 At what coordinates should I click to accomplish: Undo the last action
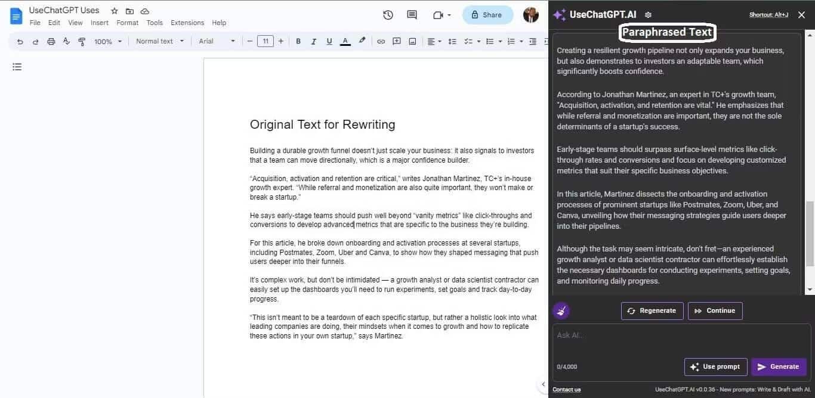(20, 41)
